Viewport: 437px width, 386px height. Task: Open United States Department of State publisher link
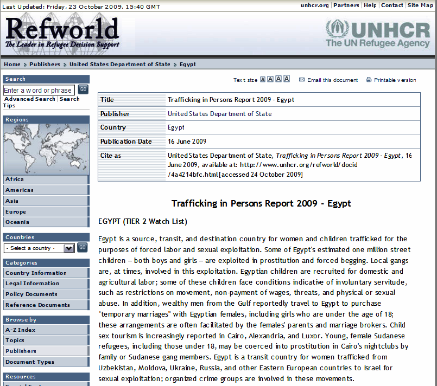pyautogui.click(x=220, y=114)
